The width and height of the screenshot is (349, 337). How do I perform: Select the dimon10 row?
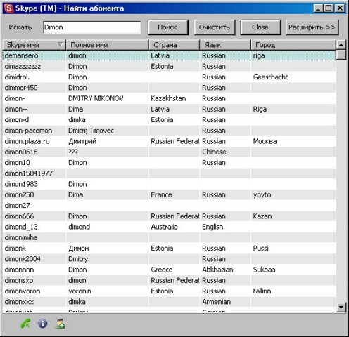tap(169, 163)
